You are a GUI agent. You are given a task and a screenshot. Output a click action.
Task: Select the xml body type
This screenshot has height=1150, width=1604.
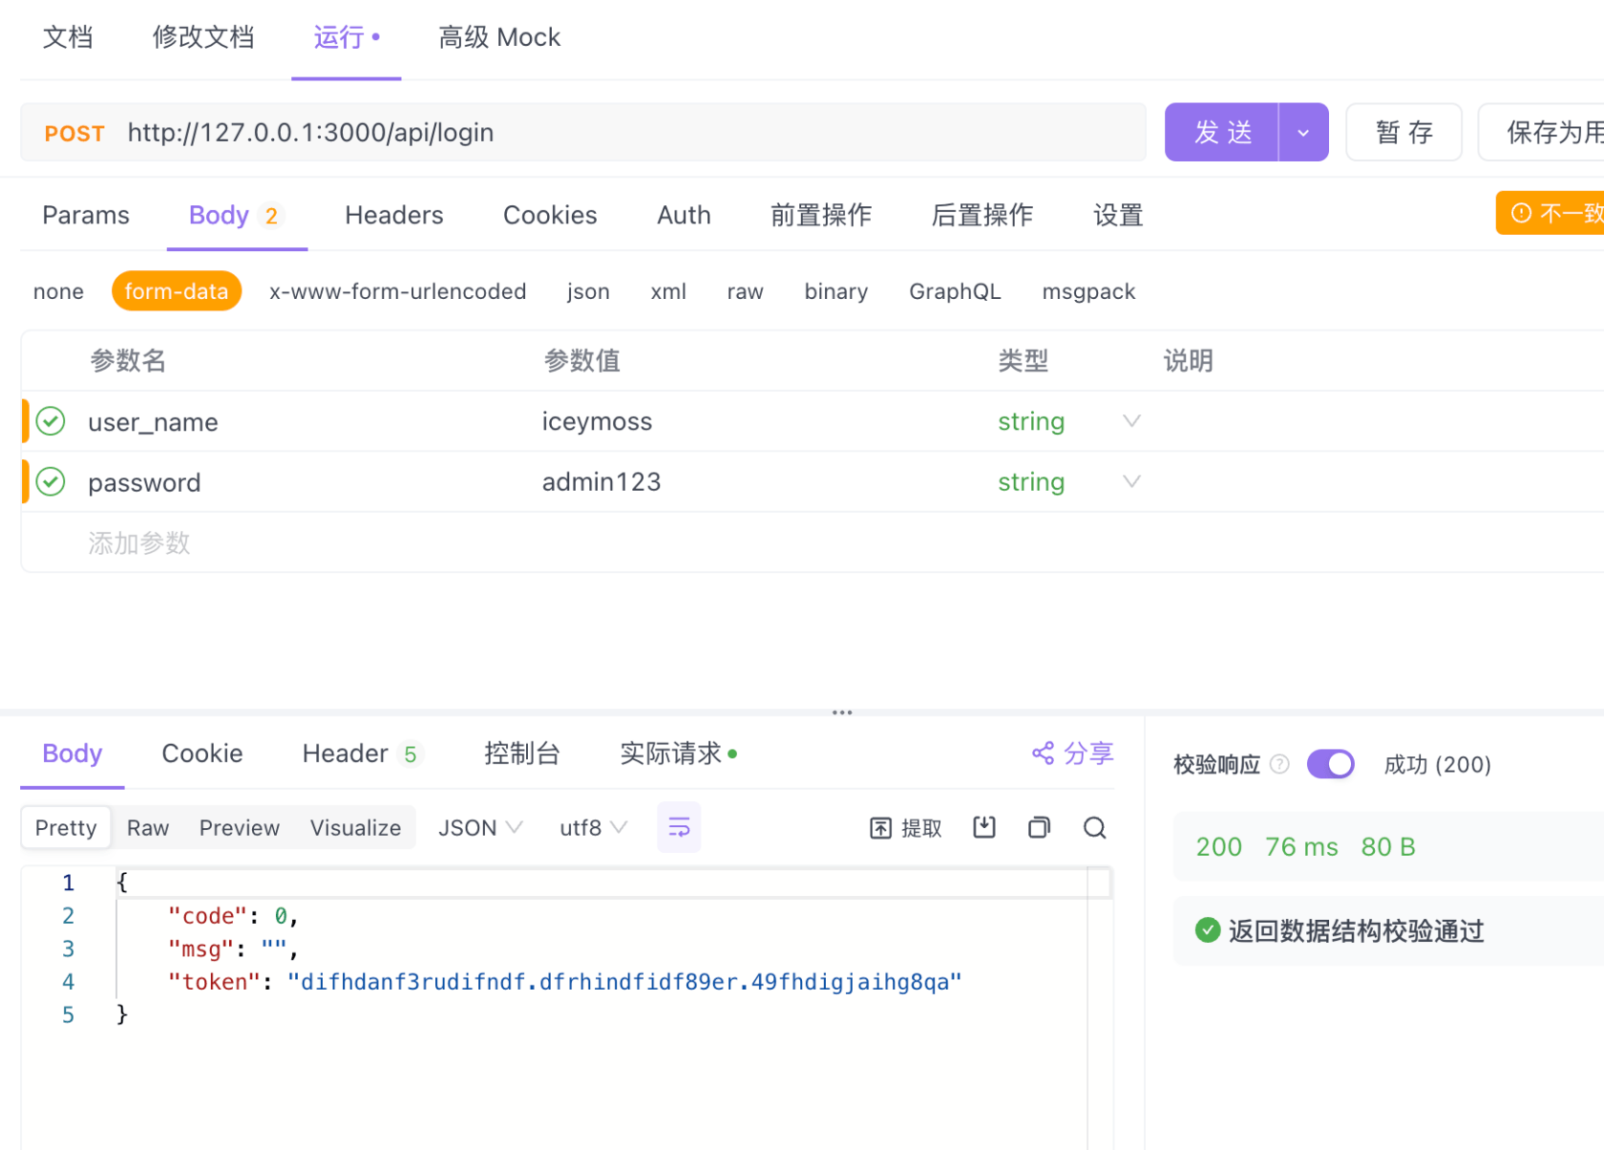click(x=668, y=291)
